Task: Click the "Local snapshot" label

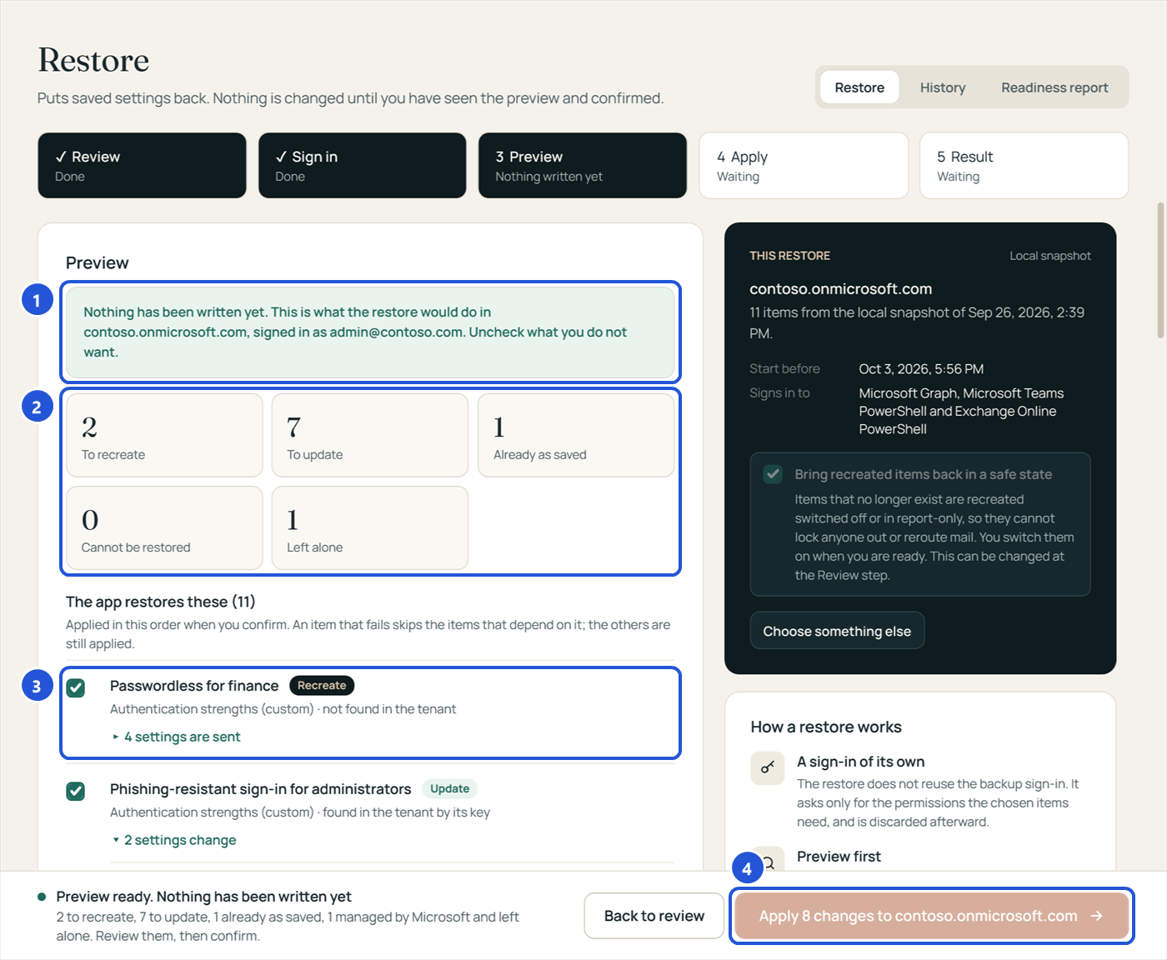Action: tap(1050, 256)
